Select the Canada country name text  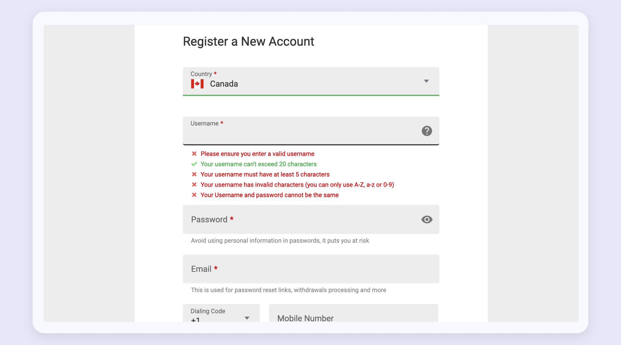[224, 84]
